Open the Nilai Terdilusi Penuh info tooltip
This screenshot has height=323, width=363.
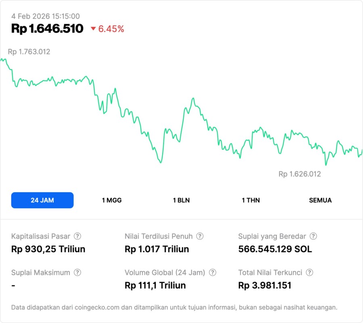200,236
